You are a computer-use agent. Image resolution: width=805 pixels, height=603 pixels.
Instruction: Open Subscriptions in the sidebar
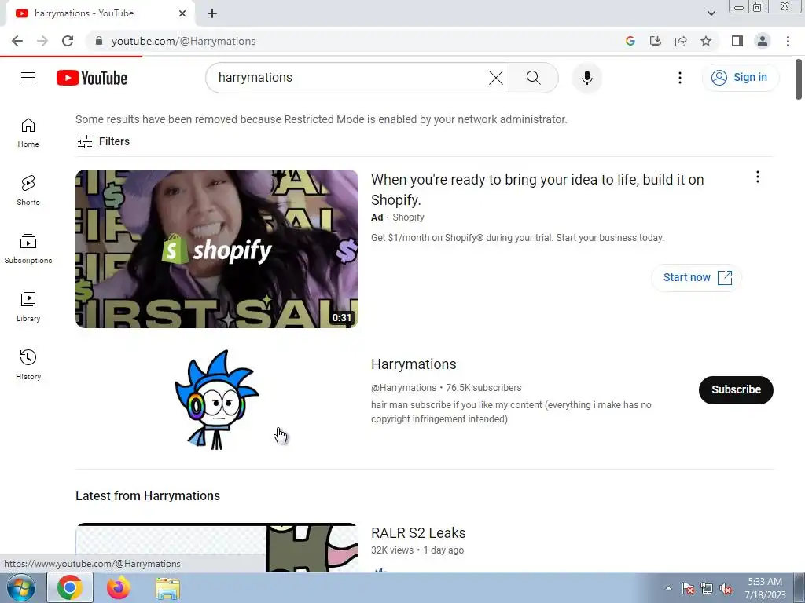28,249
